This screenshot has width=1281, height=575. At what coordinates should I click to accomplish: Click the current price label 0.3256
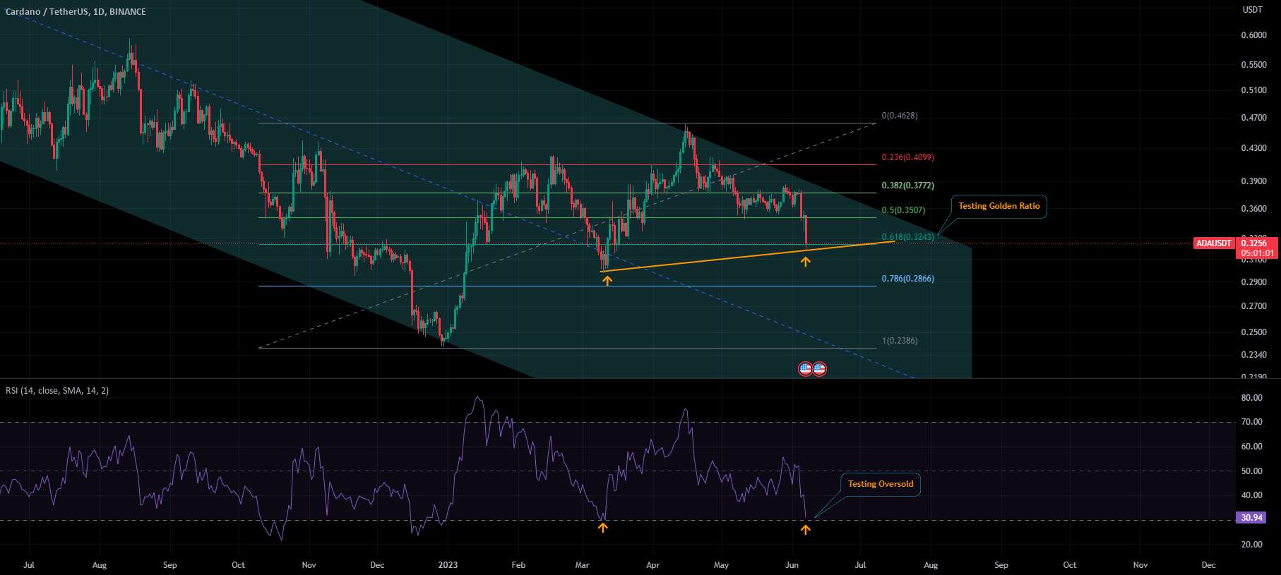click(x=1253, y=243)
